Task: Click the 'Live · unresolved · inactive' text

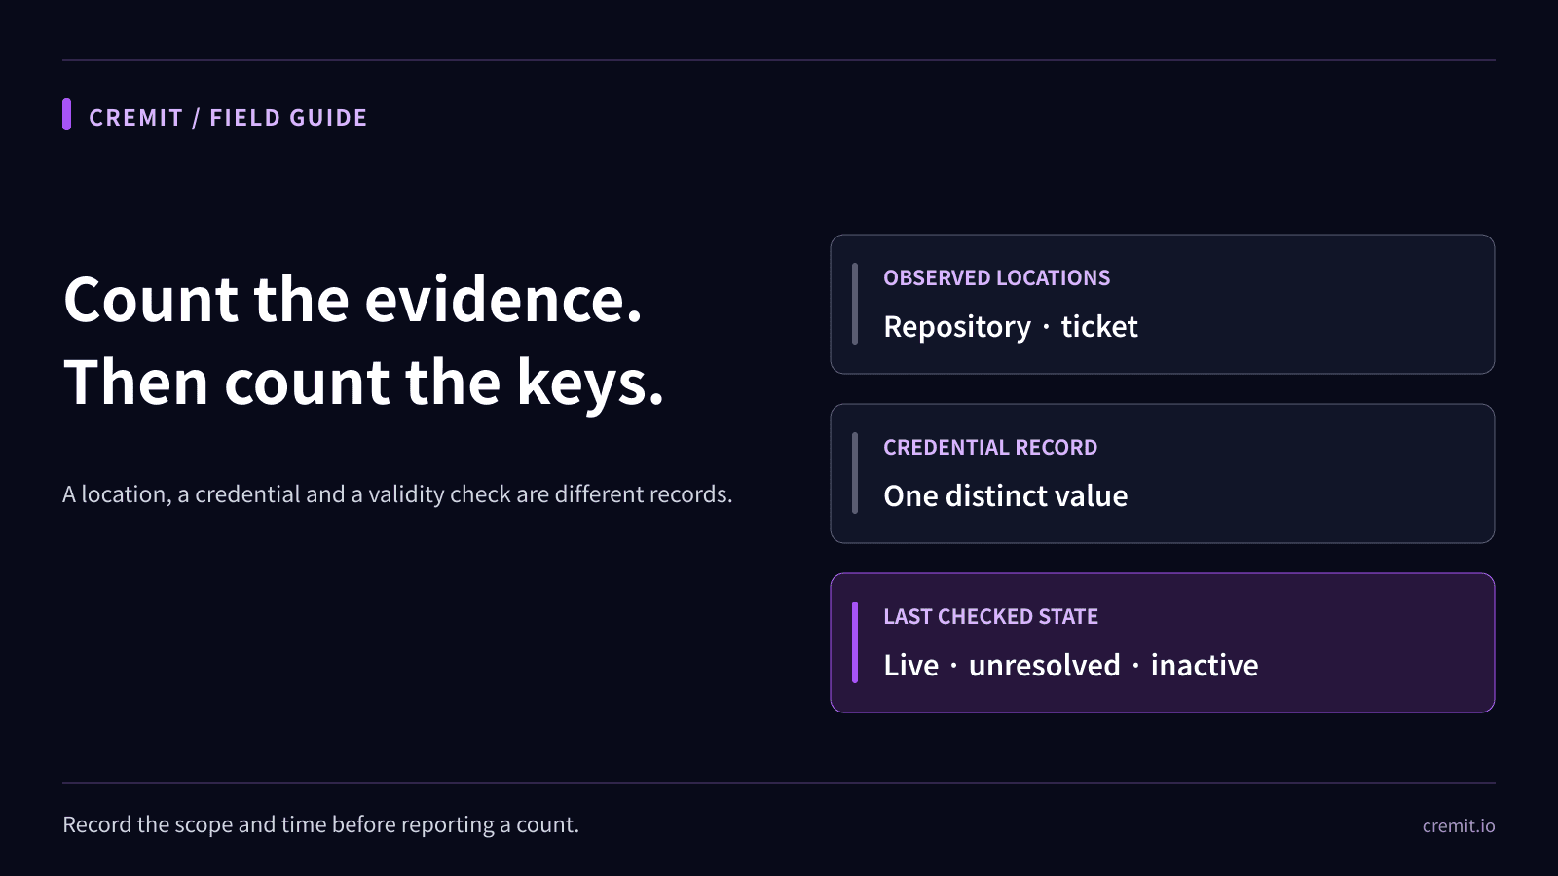Action: click(1070, 666)
